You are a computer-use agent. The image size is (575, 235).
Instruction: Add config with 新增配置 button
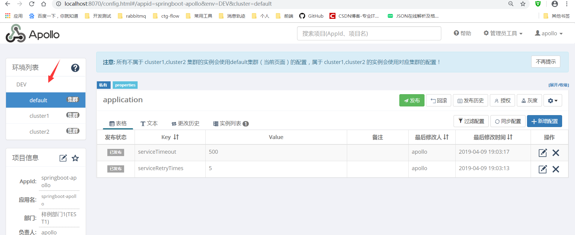pyautogui.click(x=544, y=121)
